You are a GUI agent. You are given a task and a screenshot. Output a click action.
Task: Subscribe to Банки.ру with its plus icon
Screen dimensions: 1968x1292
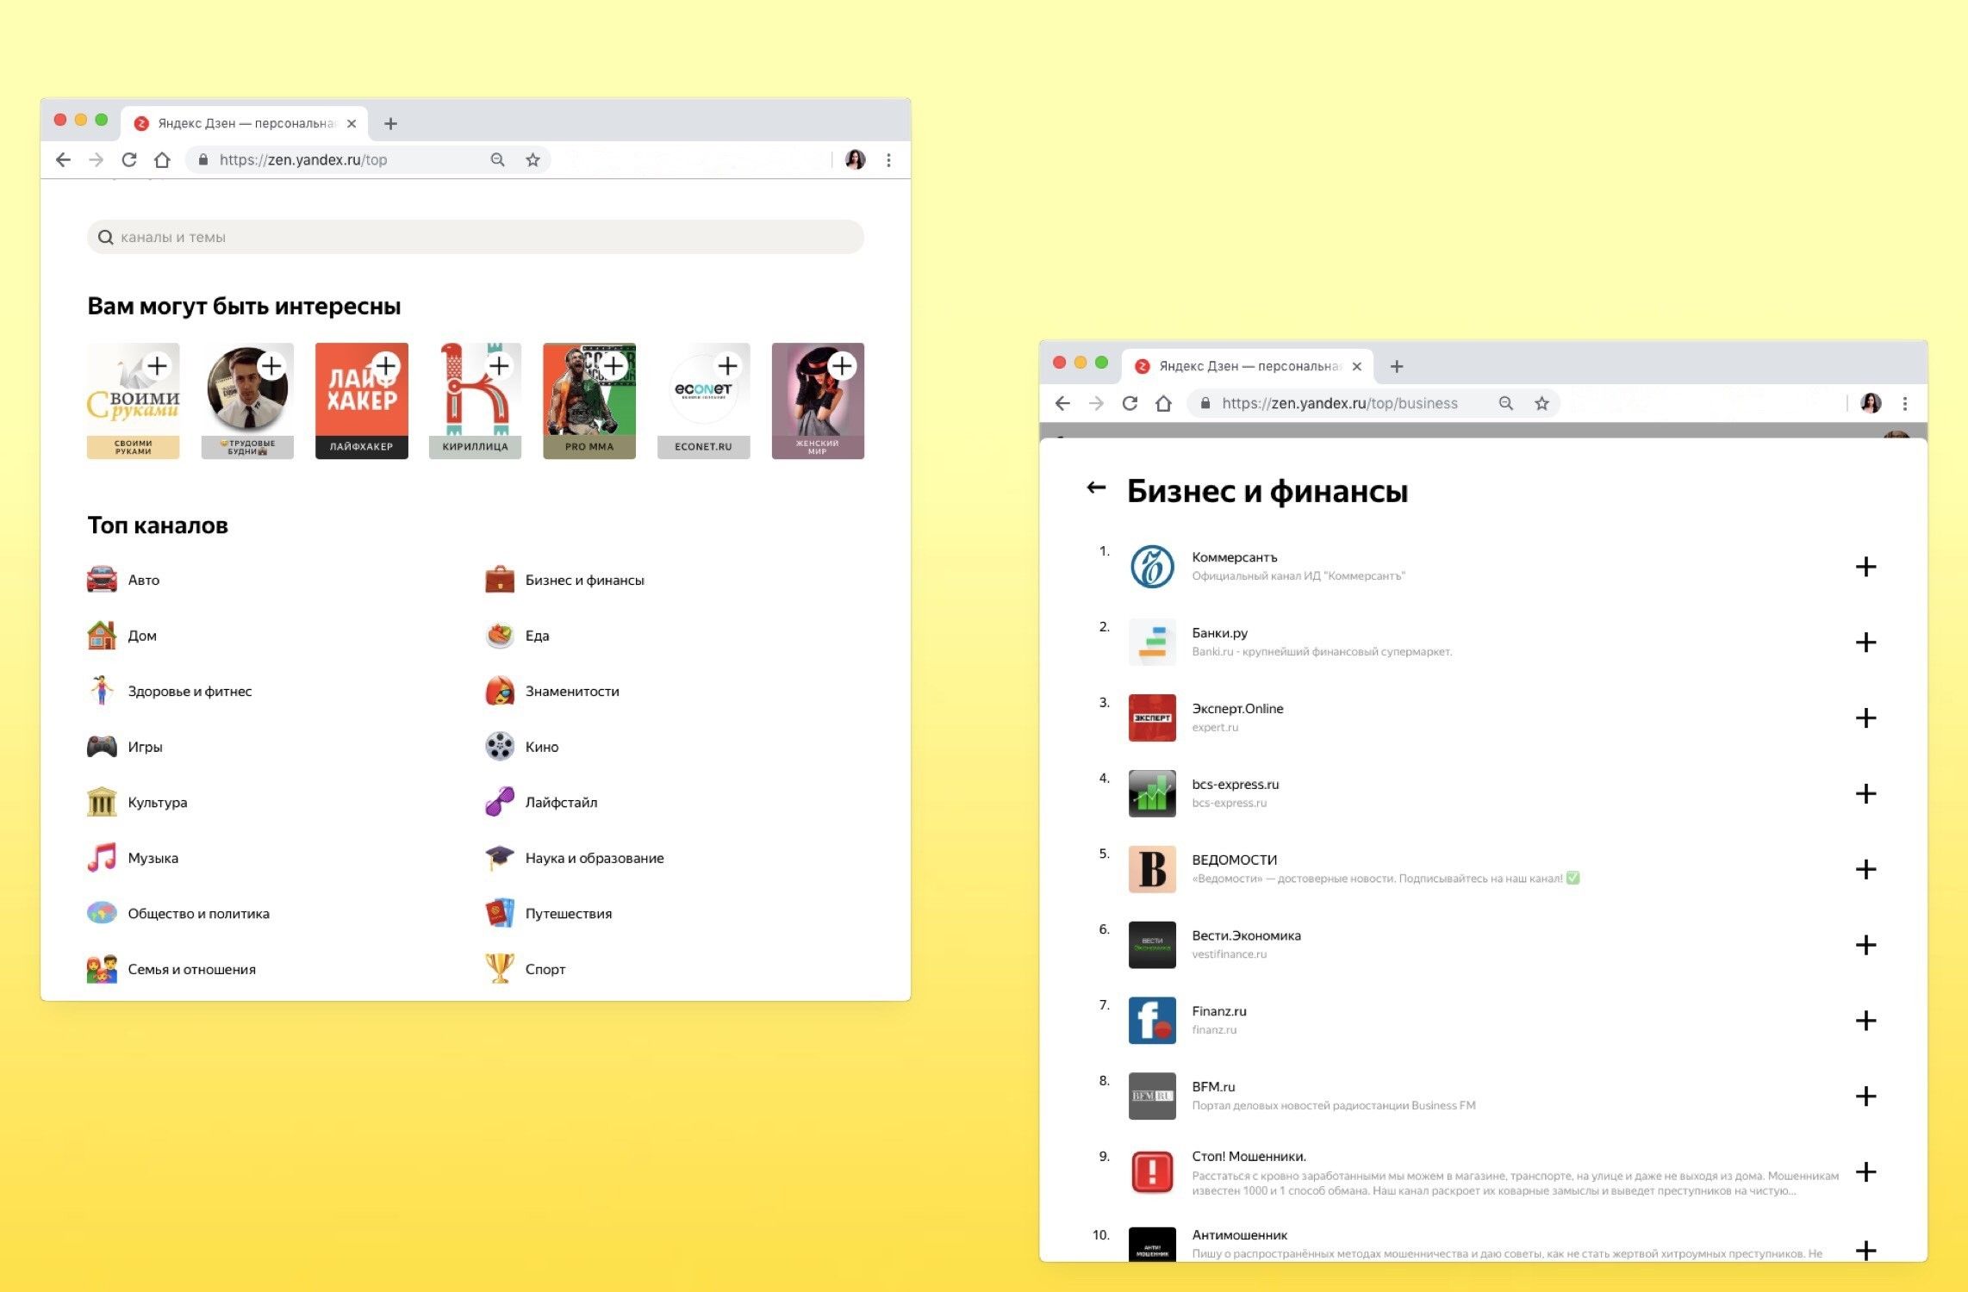1865,643
